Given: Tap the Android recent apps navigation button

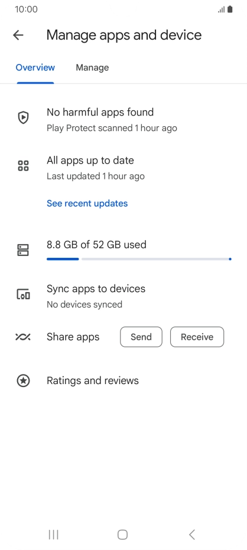Looking at the screenshot, I should [54, 535].
